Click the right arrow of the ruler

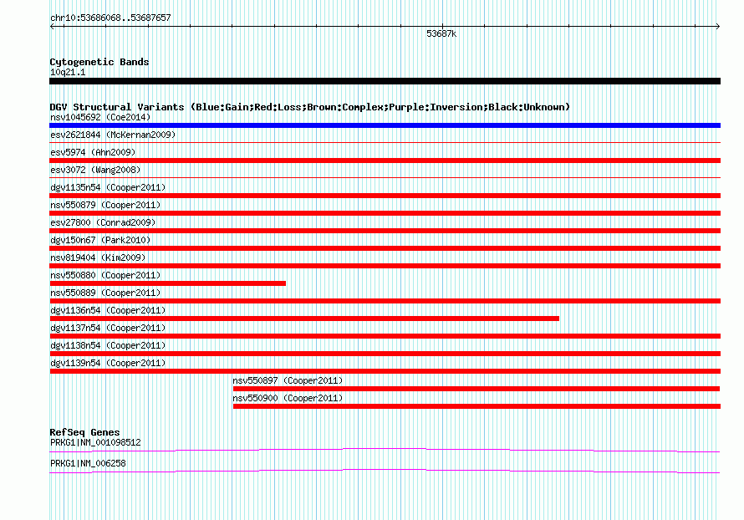(718, 26)
